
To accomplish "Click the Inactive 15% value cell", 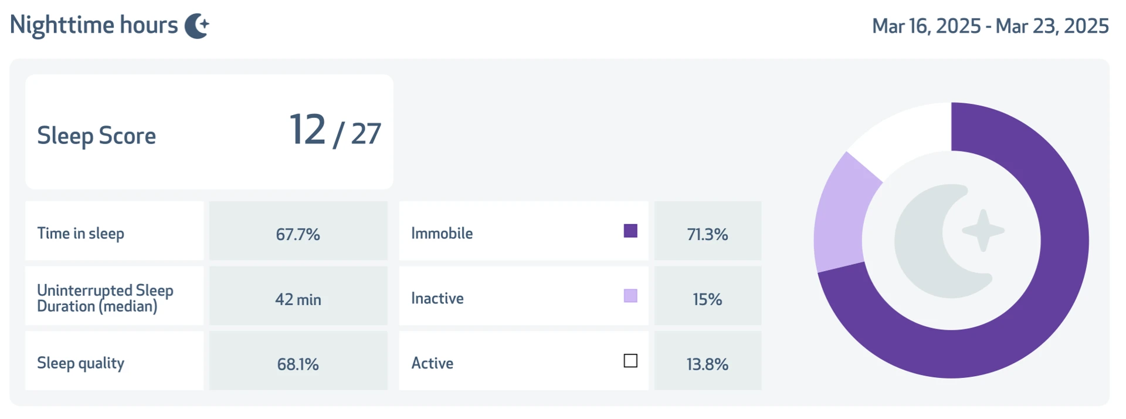I will click(708, 296).
